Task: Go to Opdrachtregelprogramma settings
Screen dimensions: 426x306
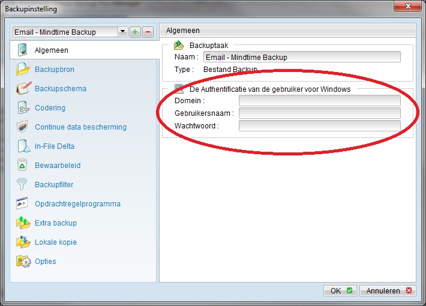Action: click(x=78, y=204)
